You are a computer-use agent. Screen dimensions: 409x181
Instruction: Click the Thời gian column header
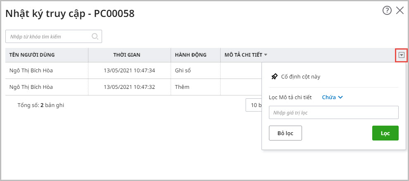(x=129, y=55)
